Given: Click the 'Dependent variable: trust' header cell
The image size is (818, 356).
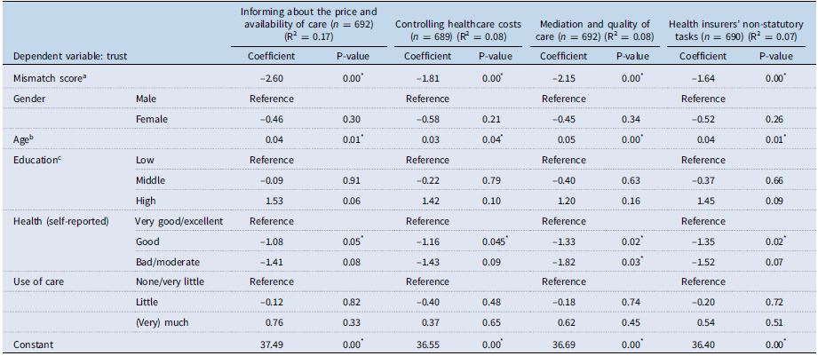Looking at the screenshot, I should [63, 56].
